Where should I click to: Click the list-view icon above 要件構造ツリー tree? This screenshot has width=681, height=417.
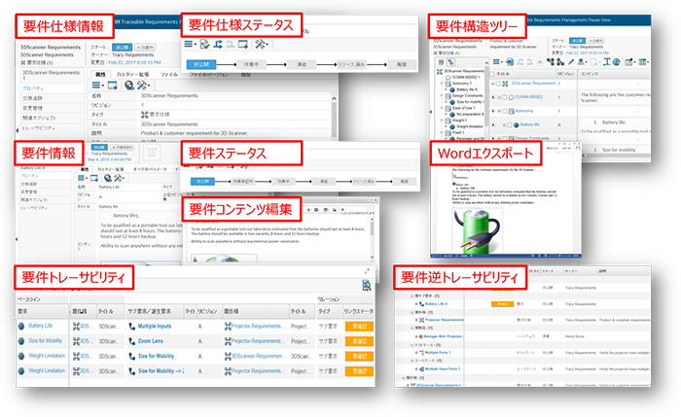point(441,62)
